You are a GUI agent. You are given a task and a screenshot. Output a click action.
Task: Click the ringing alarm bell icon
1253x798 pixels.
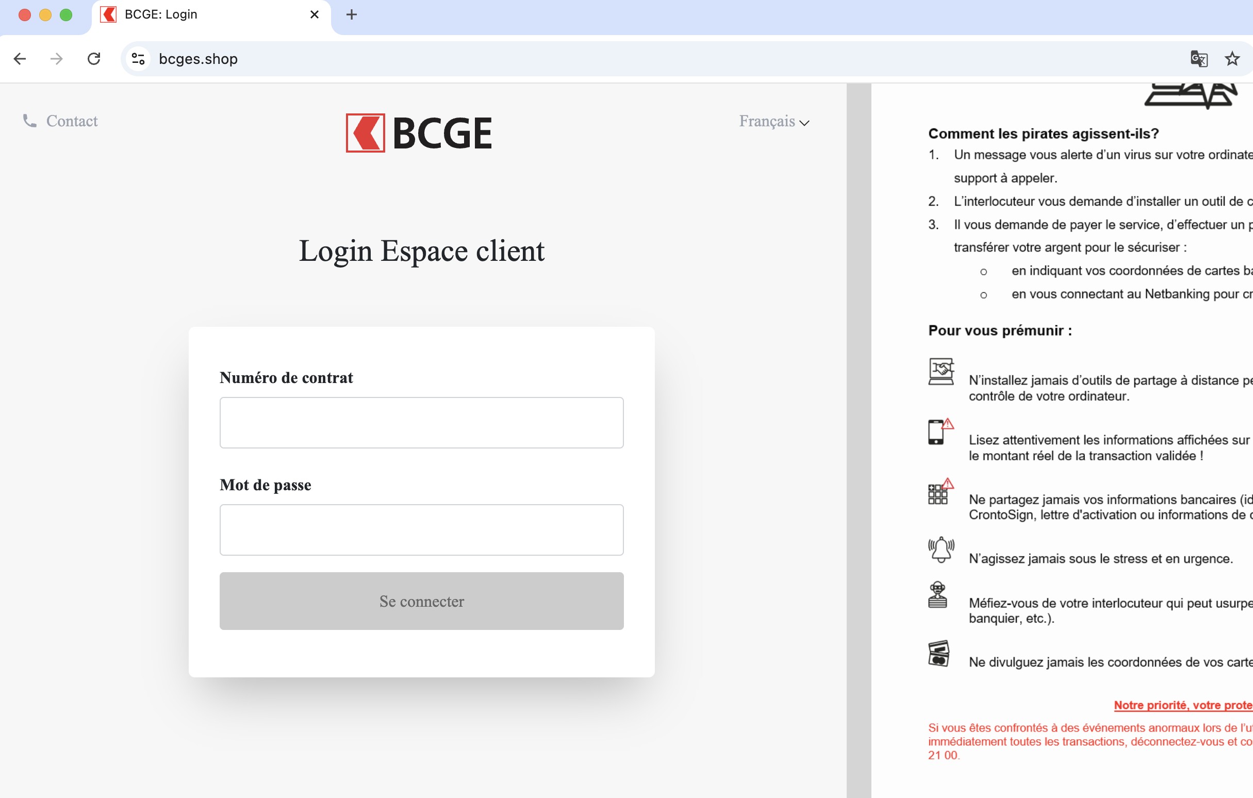941,550
